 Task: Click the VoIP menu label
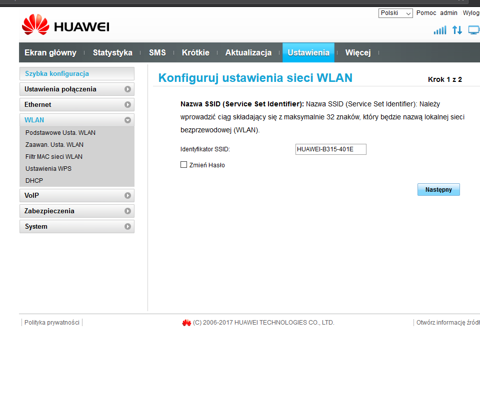click(31, 196)
